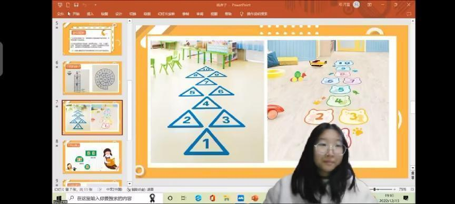Click the Undo arrow in the title bar
455x204 pixels.
84,5
